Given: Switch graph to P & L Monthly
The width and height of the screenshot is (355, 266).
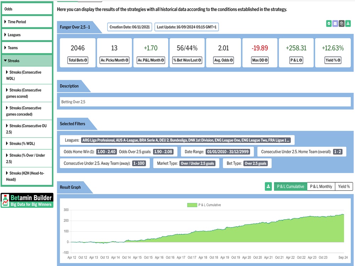Looking at the screenshot, I should 321,186.
